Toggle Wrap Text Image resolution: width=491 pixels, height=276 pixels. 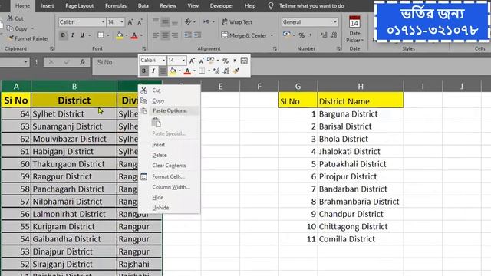237,22
